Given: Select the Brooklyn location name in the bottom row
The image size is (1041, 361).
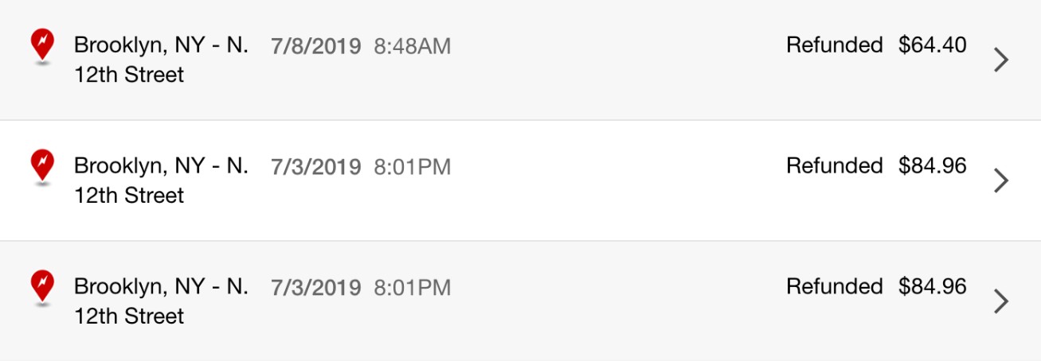Looking at the screenshot, I should [161, 301].
